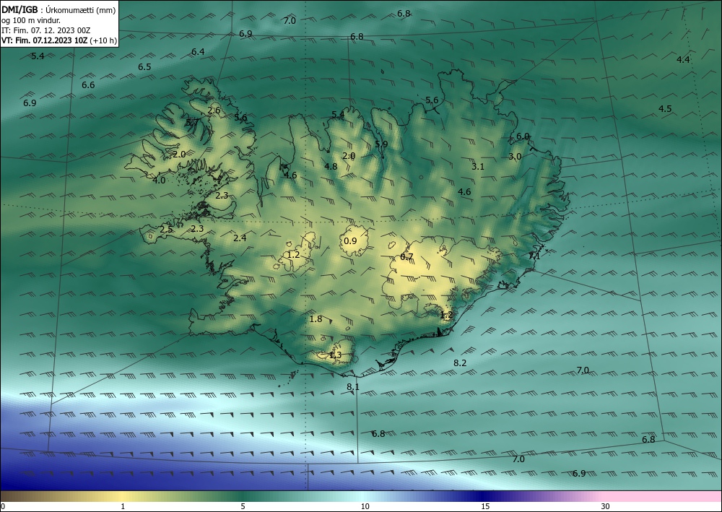Click the '5' tick label on the color scale
The height and width of the screenshot is (512, 722).
click(x=243, y=507)
